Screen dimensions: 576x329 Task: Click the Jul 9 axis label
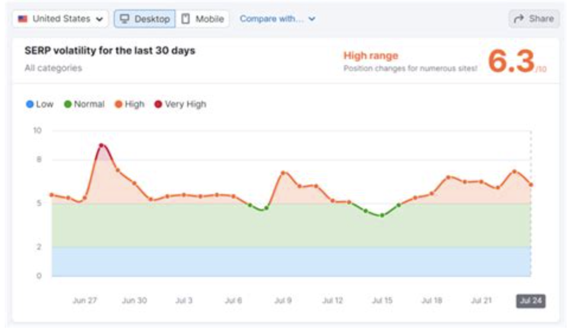283,301
